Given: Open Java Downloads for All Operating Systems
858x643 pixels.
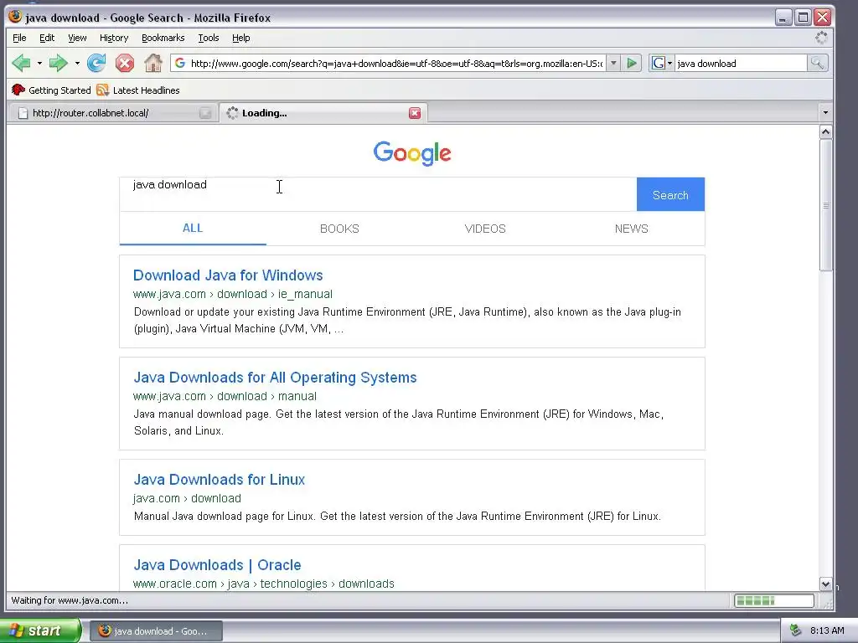Looking at the screenshot, I should pyautogui.click(x=275, y=378).
